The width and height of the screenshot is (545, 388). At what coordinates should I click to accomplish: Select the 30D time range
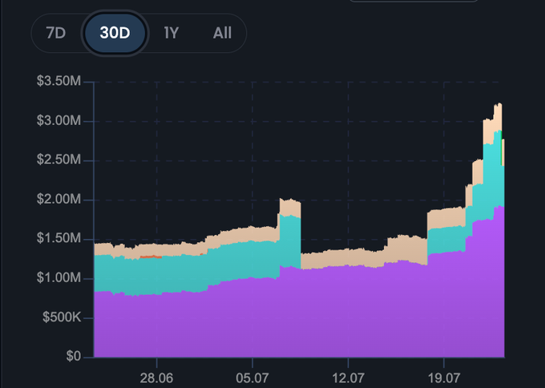point(115,34)
